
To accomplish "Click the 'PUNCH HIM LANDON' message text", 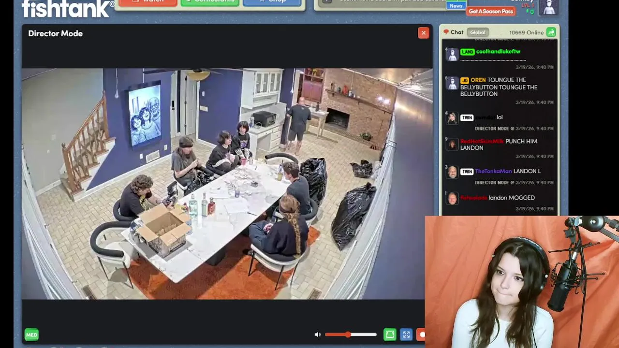I will click(499, 145).
